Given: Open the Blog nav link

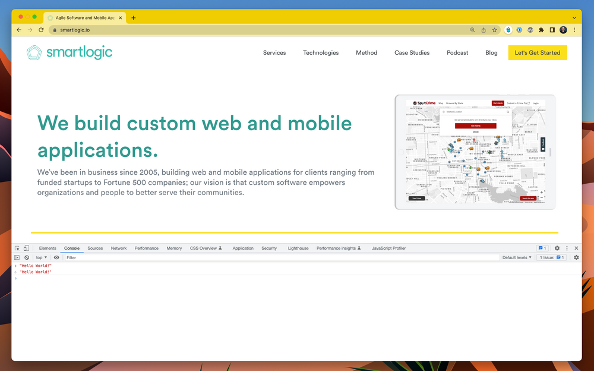Looking at the screenshot, I should pos(491,53).
